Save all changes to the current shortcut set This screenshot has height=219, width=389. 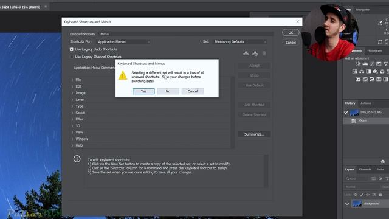[246, 54]
